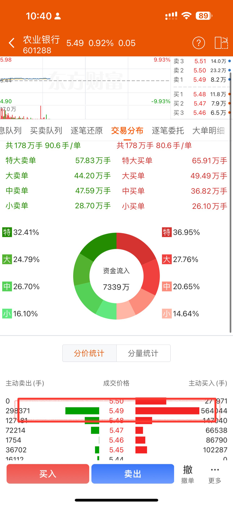
Task: Open the help question mark icon
Action: [x=199, y=43]
